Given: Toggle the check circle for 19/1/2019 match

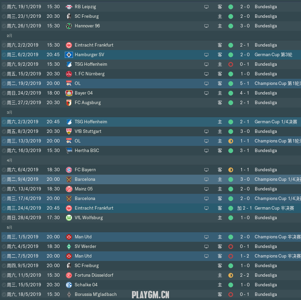Looking at the screenshot, I should (x=4, y=7).
